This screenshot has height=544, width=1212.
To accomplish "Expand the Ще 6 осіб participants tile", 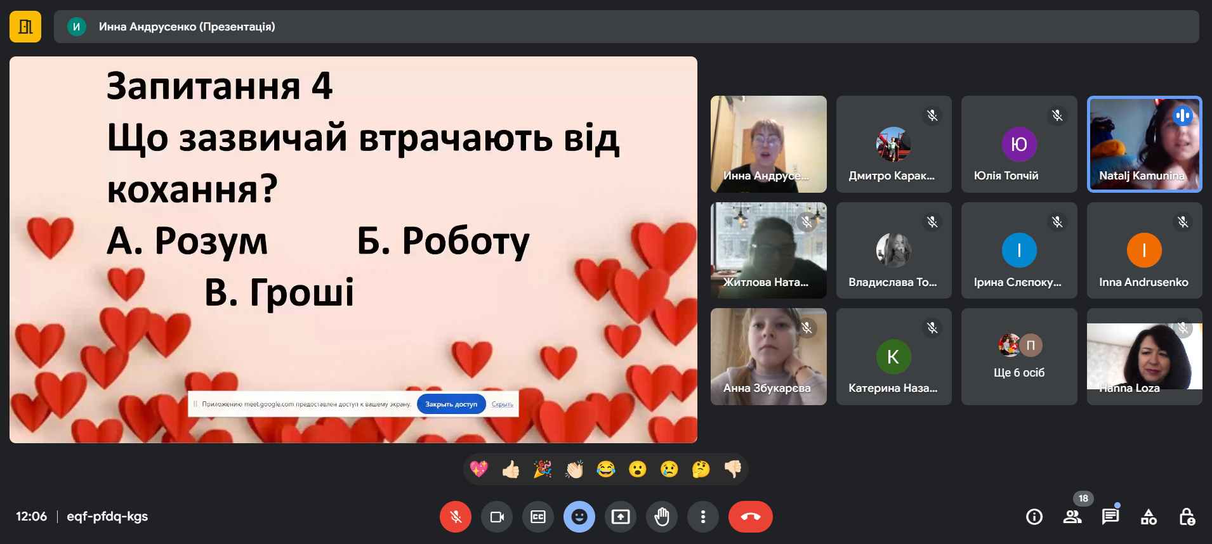I will coord(1018,356).
